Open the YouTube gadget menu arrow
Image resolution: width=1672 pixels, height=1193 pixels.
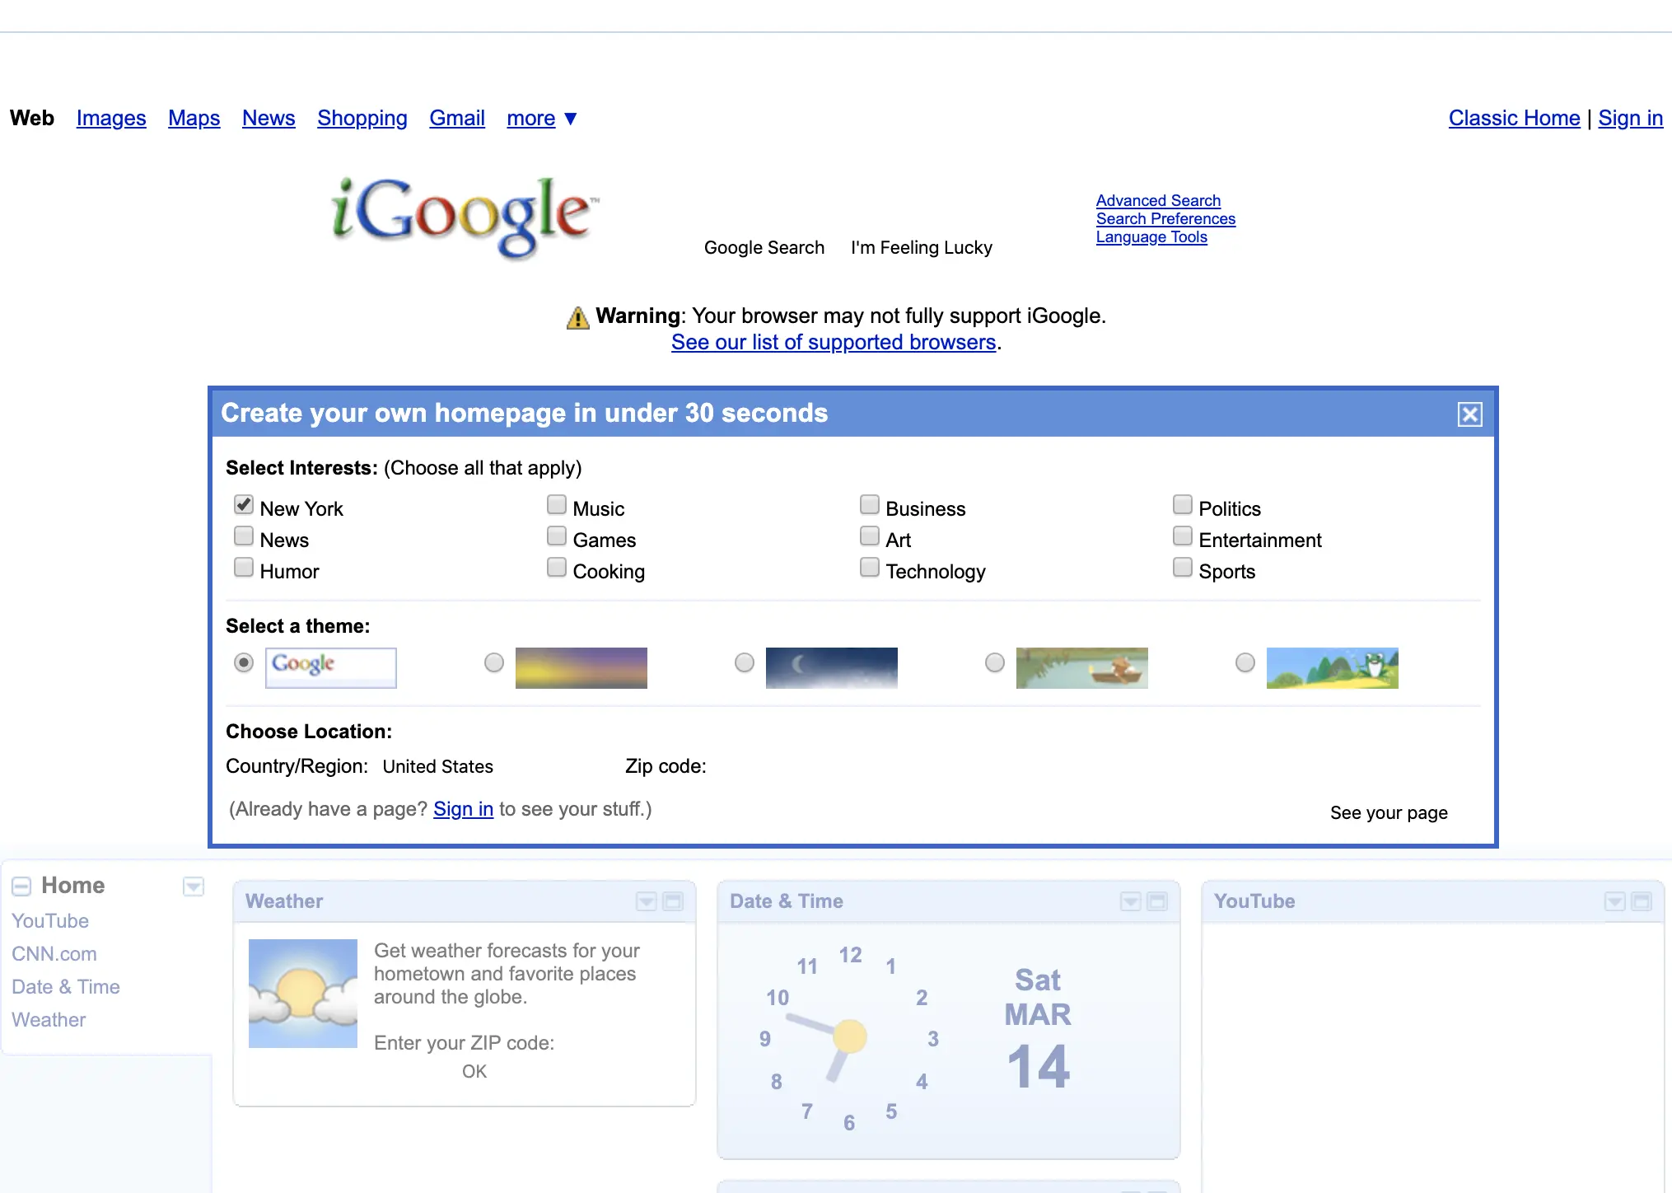pos(1614,901)
